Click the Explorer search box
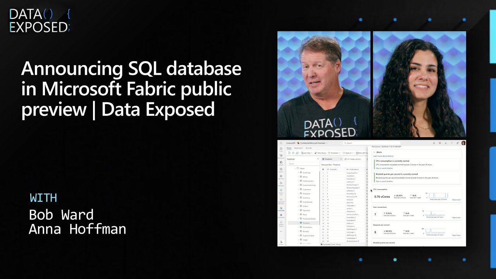This screenshot has width=496, height=279. (x=303, y=164)
